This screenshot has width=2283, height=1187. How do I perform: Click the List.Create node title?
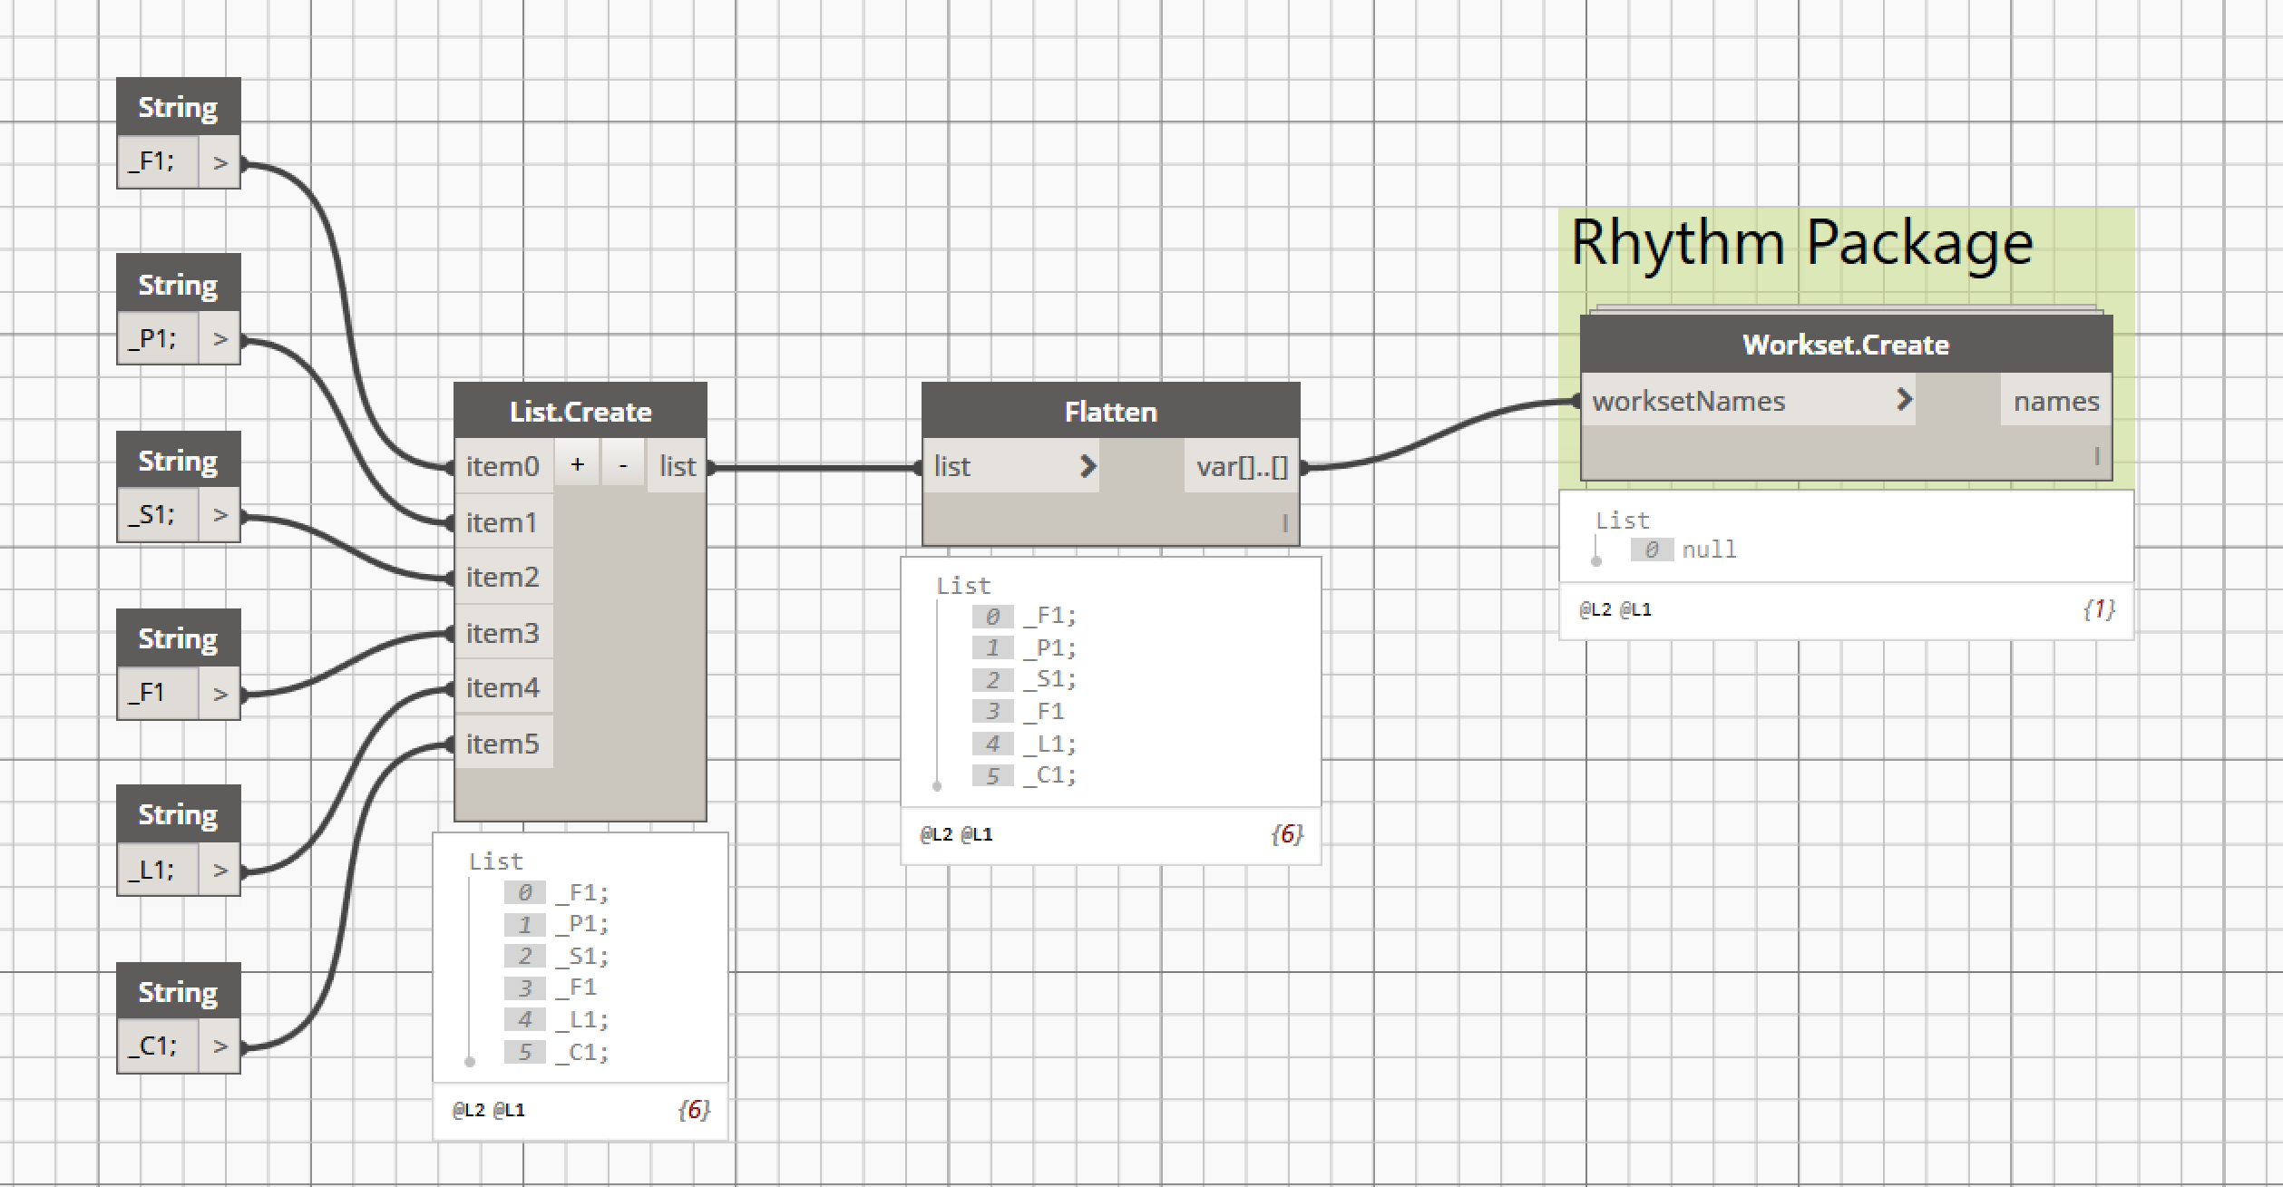pos(580,412)
